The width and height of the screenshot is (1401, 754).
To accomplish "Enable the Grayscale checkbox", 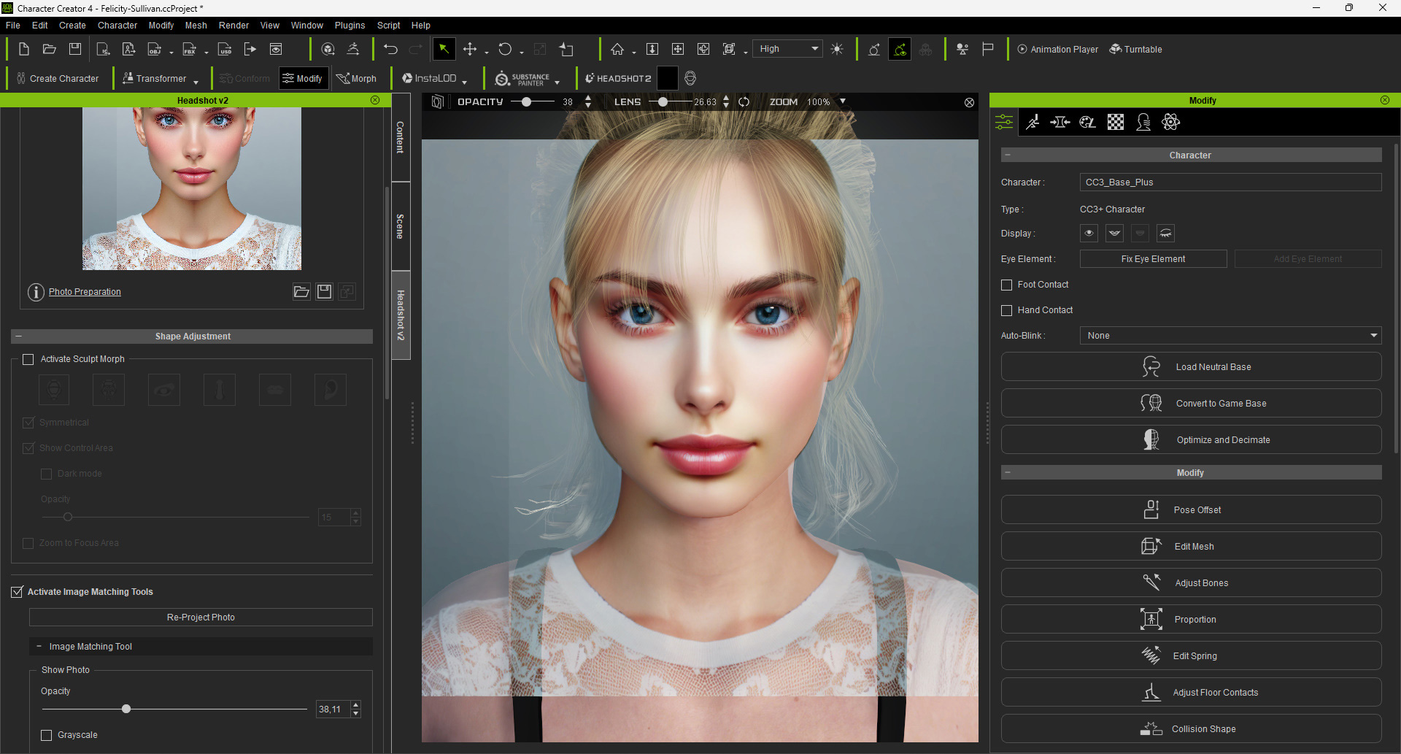I will pyautogui.click(x=47, y=735).
